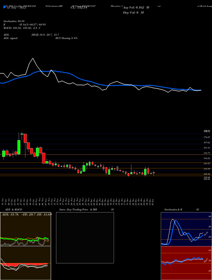The width and height of the screenshot is (212, 280).
Task: Click the '(MGR) 13.8, 20.7, 15.7' values
Action: click(x=45, y=35)
